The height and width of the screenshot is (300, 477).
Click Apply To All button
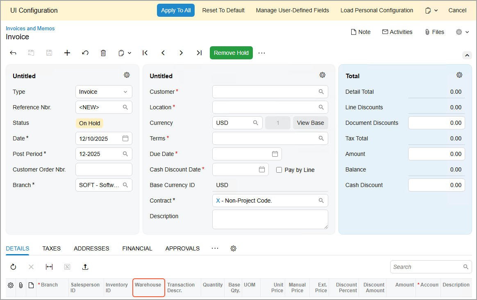(176, 10)
